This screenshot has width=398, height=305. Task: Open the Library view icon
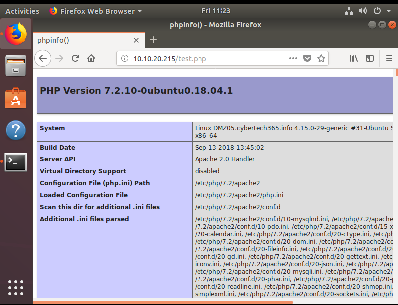click(354, 59)
